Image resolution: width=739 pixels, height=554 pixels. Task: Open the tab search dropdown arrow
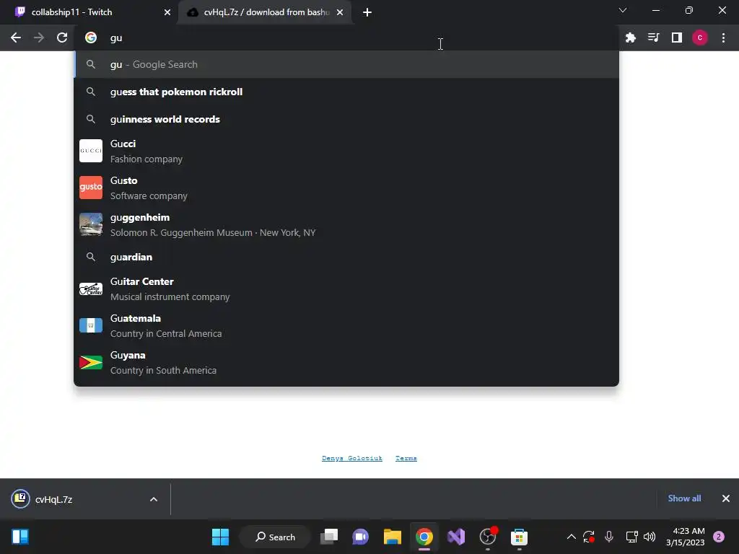point(623,10)
